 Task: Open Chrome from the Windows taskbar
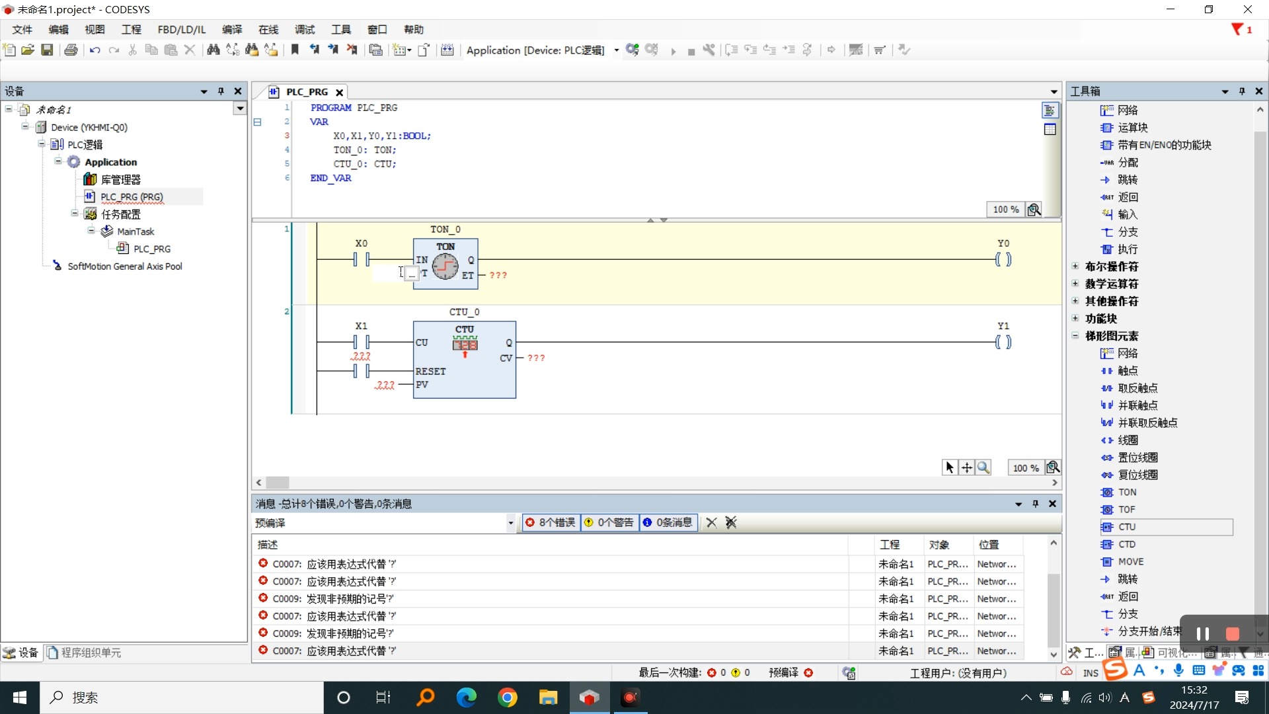[507, 697]
